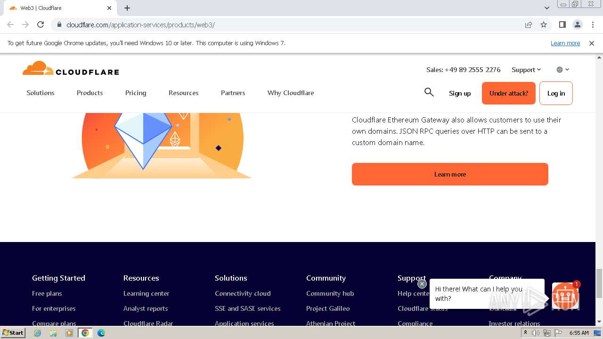Switch to Chrome taskbar icon
This screenshot has width=603, height=339.
[85, 333]
